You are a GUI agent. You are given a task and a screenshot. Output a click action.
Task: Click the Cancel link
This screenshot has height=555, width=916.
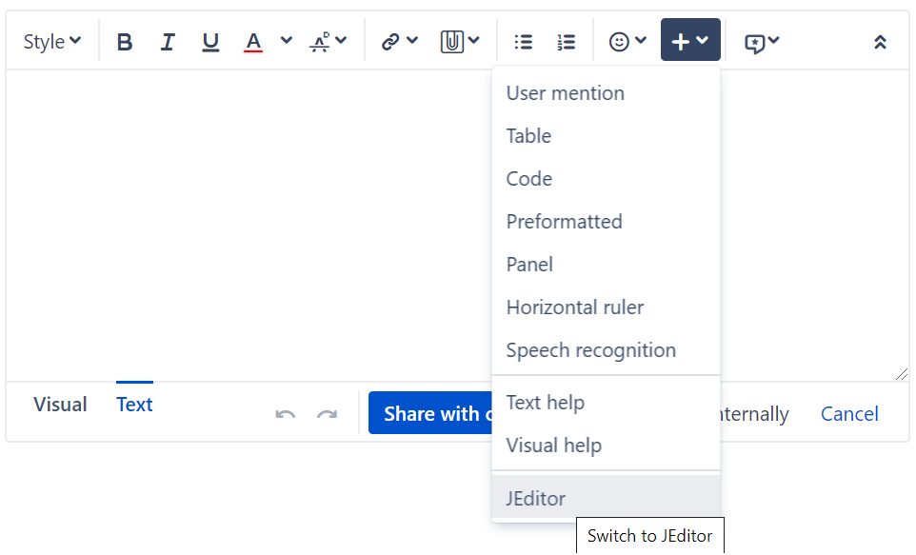pyautogui.click(x=849, y=414)
